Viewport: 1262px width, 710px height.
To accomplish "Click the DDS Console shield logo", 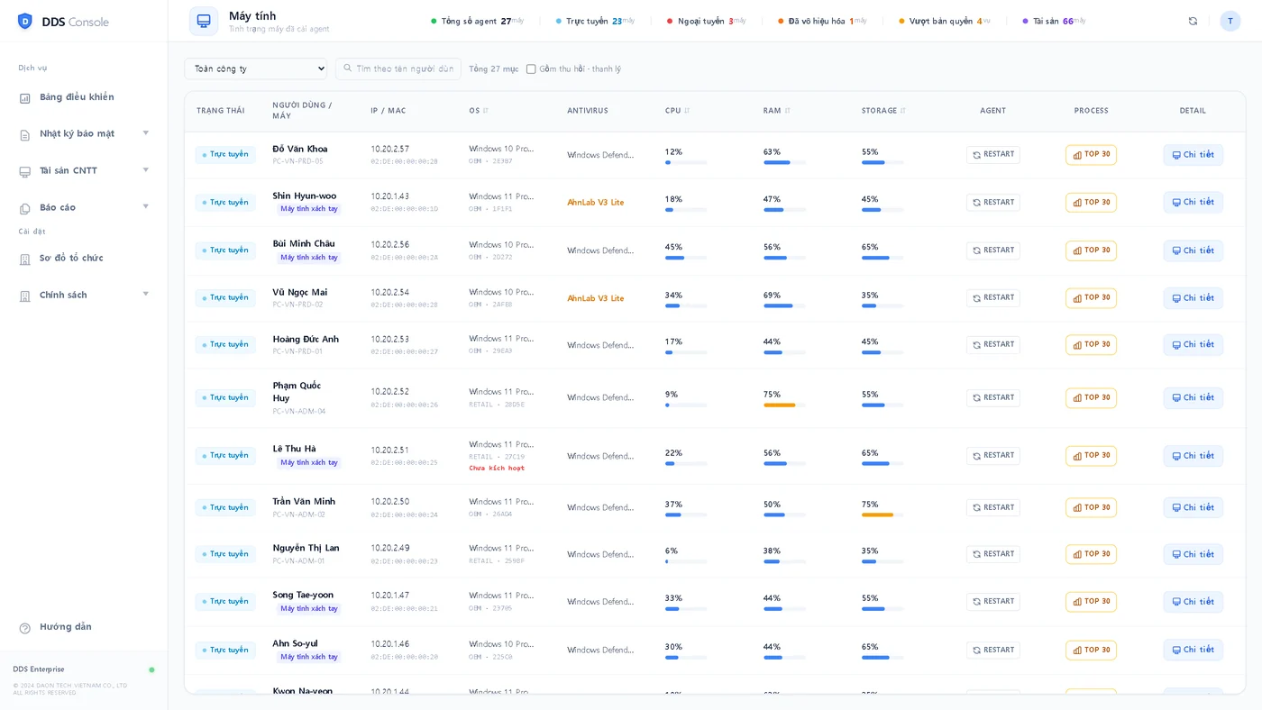I will click(24, 22).
